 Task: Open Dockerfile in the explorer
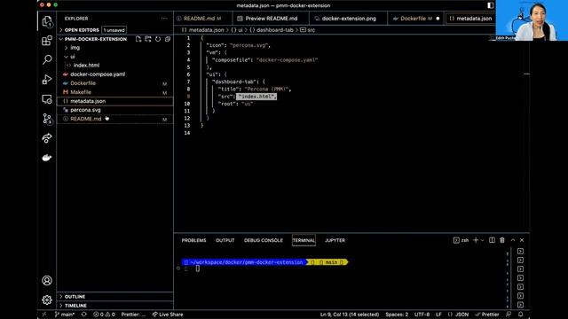(83, 83)
